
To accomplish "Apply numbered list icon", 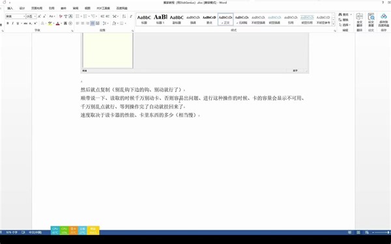I will [x=85, y=16].
